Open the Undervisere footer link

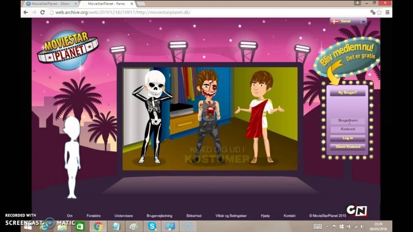(123, 216)
